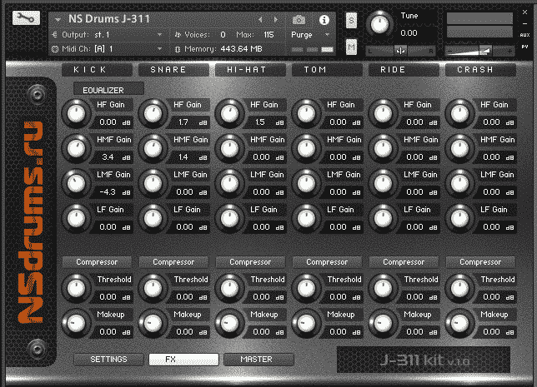Toggle the Hi-Hat Compressor
The height and width of the screenshot is (387, 537).
click(x=250, y=262)
